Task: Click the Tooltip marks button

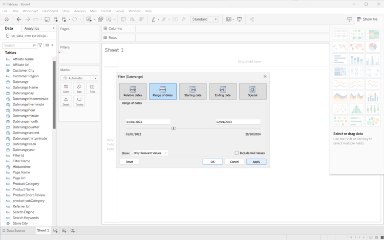Action: pyautogui.click(x=79, y=101)
